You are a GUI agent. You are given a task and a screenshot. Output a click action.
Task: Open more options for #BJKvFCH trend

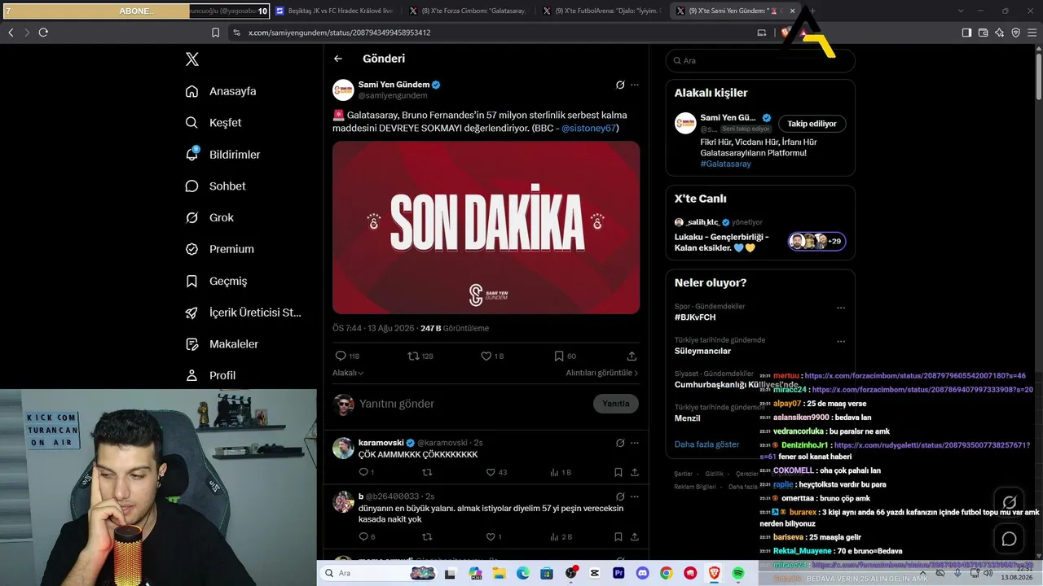click(x=841, y=308)
